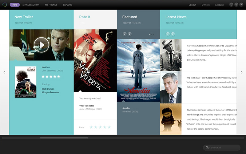Open the search magnifier dropdown
The image size is (246, 154).
tap(208, 148)
